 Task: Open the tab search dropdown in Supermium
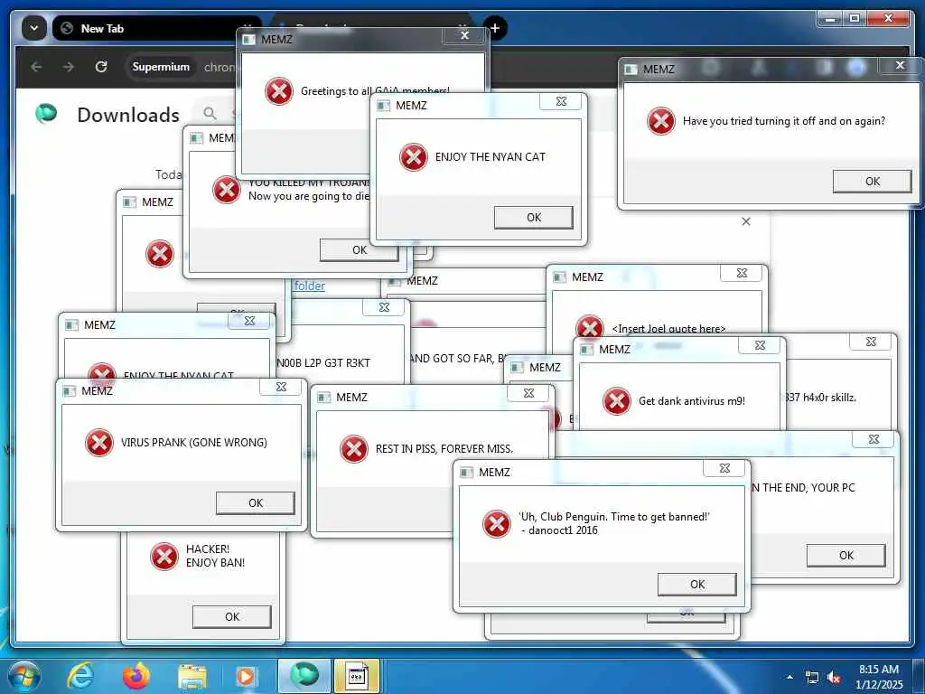point(34,28)
